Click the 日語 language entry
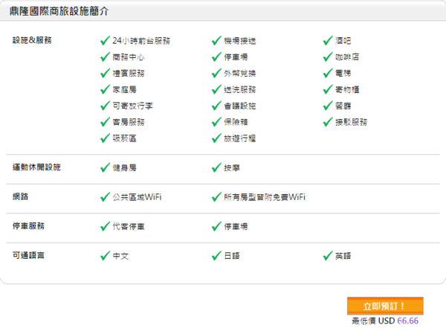Image resolution: width=446 pixels, height=334 pixels. click(232, 256)
